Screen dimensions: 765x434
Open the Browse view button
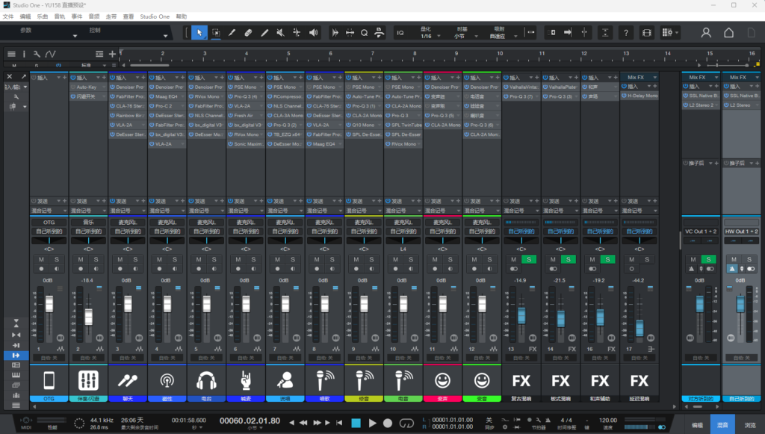[750, 425]
